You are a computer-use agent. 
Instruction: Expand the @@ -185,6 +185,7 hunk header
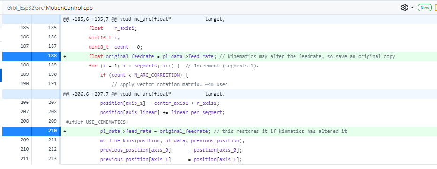coord(143,19)
